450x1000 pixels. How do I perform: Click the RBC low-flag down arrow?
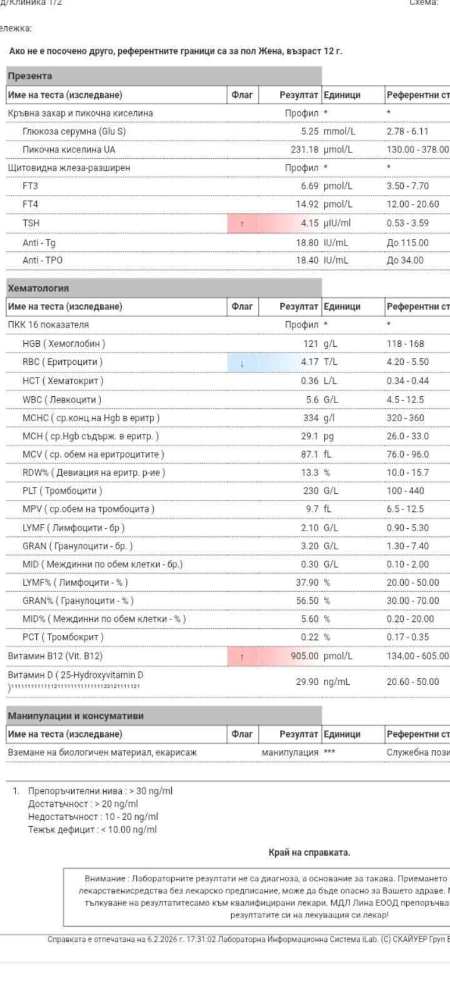pyautogui.click(x=242, y=362)
